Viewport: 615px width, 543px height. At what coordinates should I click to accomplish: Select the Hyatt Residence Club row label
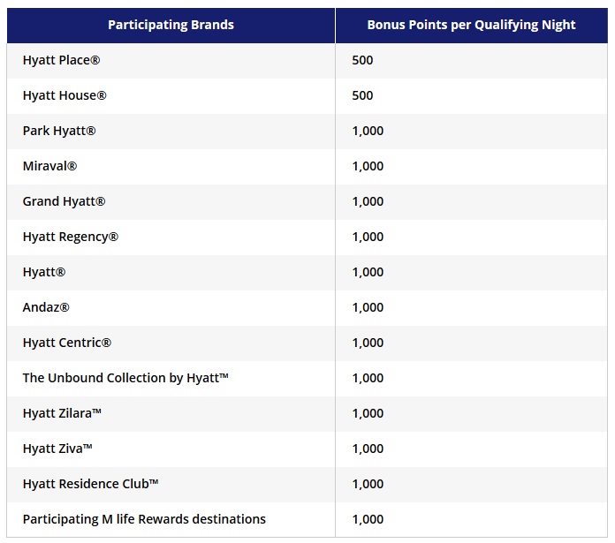click(x=91, y=484)
